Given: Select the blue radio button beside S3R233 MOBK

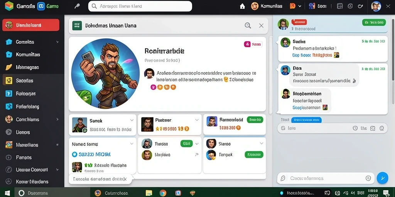Looking at the screenshot, I should [x=74, y=154].
